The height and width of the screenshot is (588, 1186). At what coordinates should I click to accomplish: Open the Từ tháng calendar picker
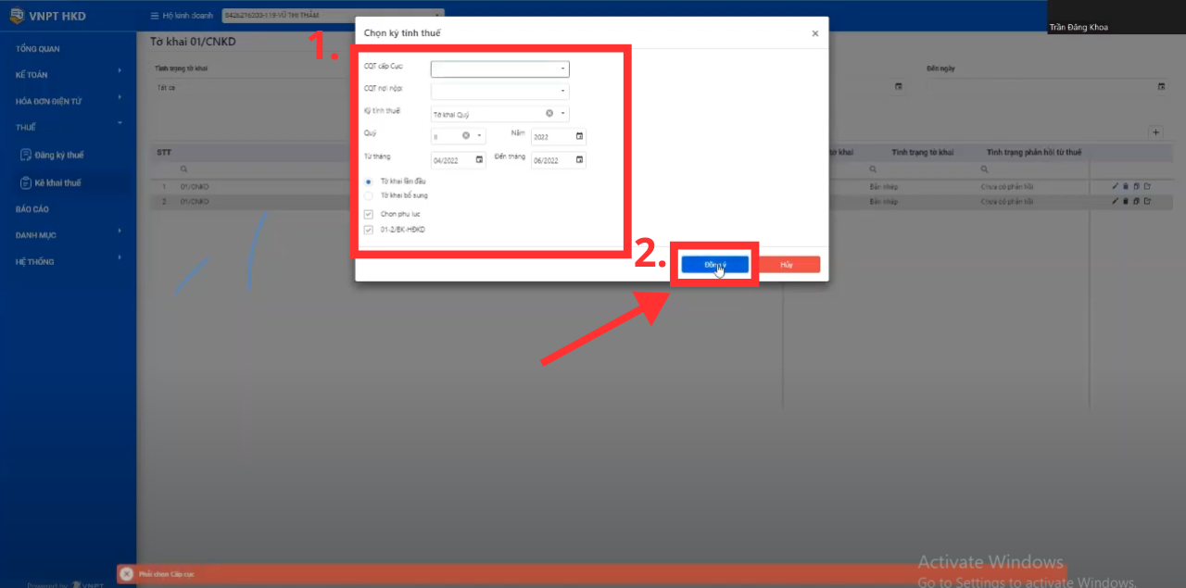coord(479,160)
